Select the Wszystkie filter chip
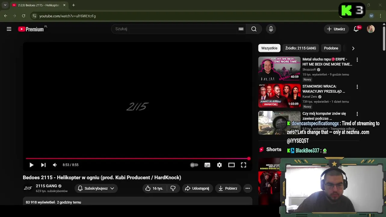The width and height of the screenshot is (386, 217). (269, 48)
